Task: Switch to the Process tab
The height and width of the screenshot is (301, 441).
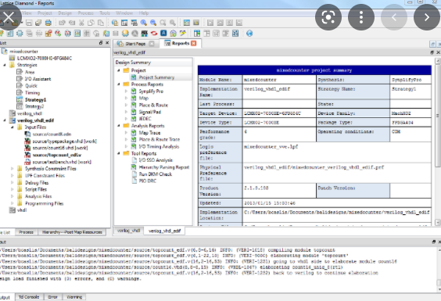Action: (x=26, y=232)
